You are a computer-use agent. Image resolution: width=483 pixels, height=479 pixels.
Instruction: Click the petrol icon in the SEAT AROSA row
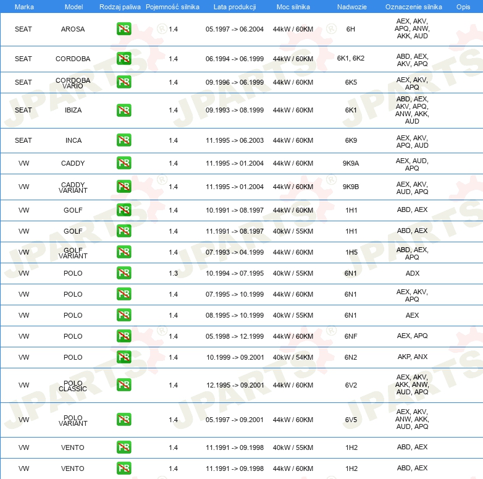pyautogui.click(x=124, y=29)
